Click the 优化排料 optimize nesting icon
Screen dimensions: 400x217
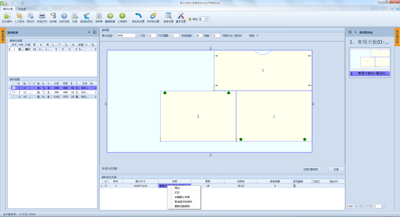[x=7, y=18]
